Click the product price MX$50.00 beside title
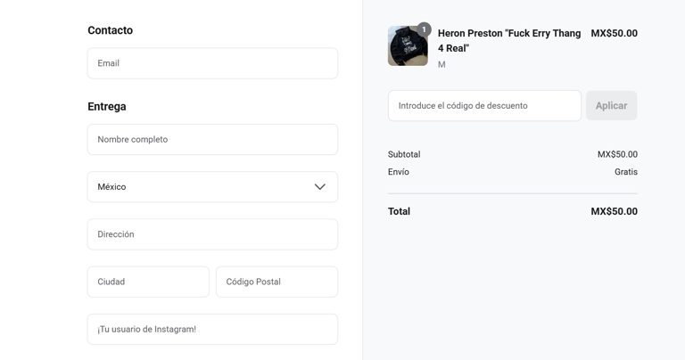685x360 pixels. click(x=614, y=34)
